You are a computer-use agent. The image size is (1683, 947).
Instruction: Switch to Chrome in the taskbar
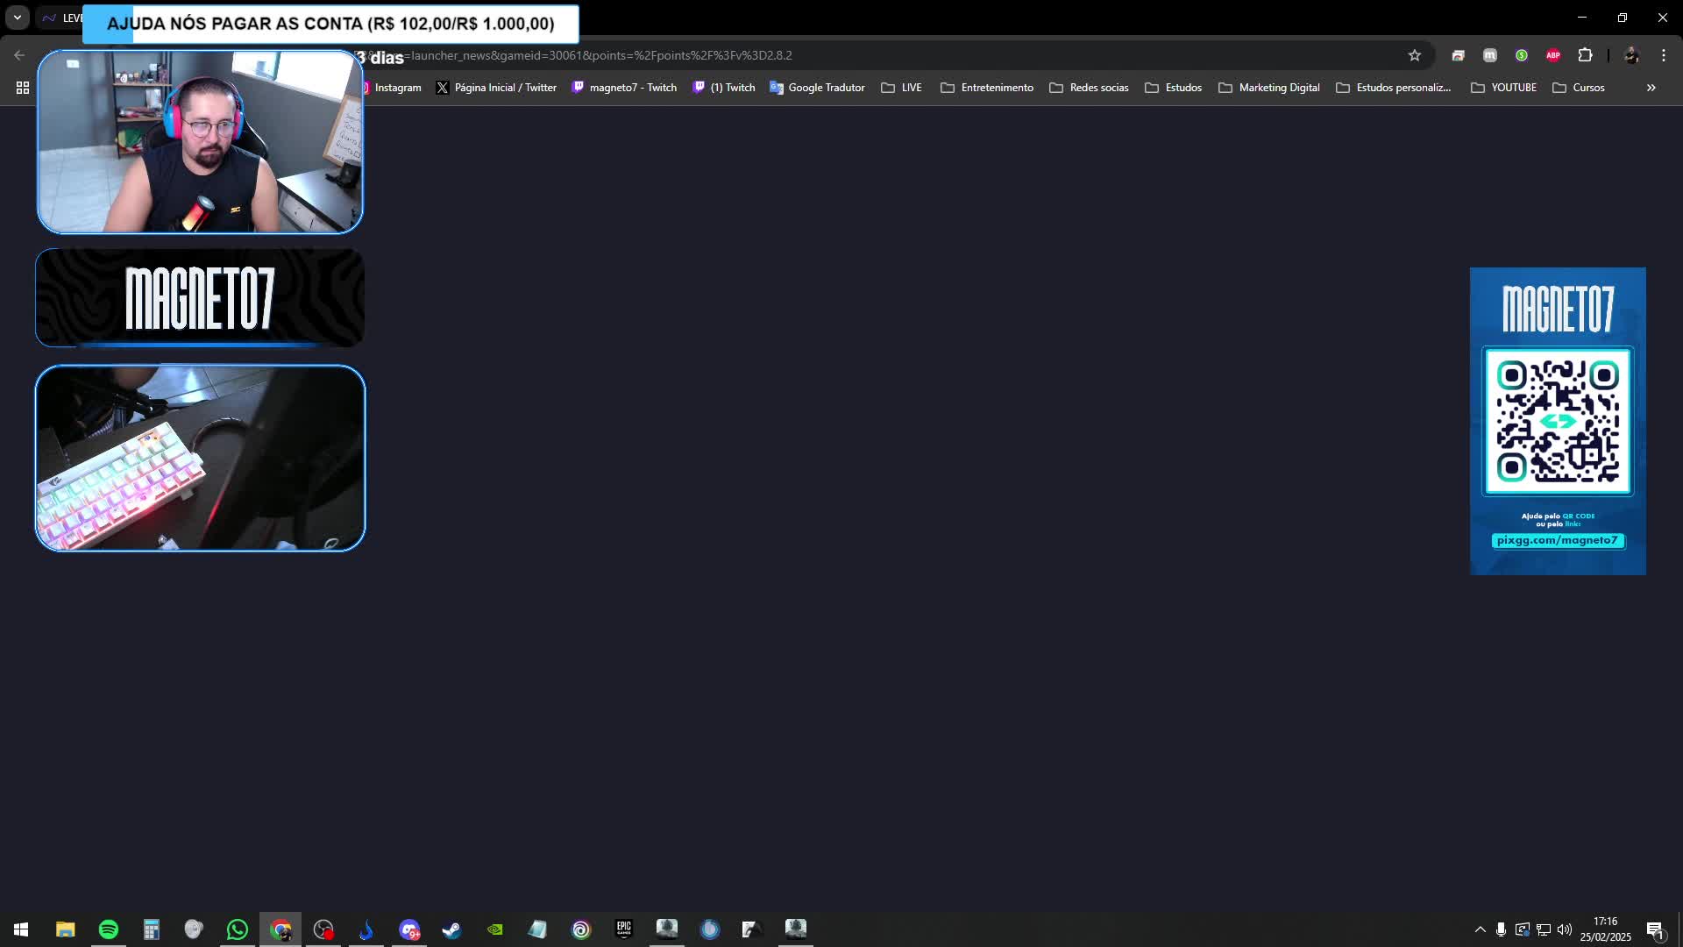(x=280, y=929)
